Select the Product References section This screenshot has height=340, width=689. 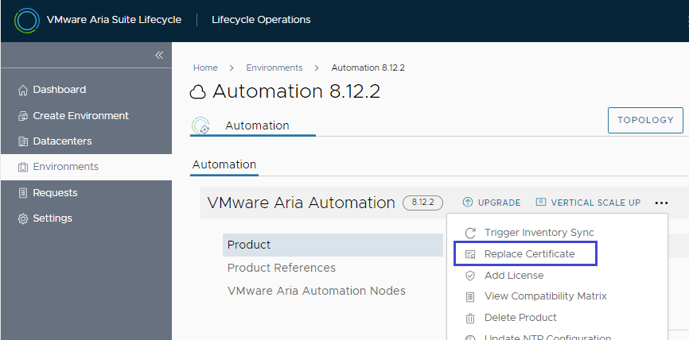point(281,268)
